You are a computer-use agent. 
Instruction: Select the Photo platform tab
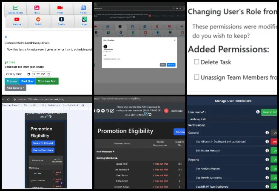37,9
